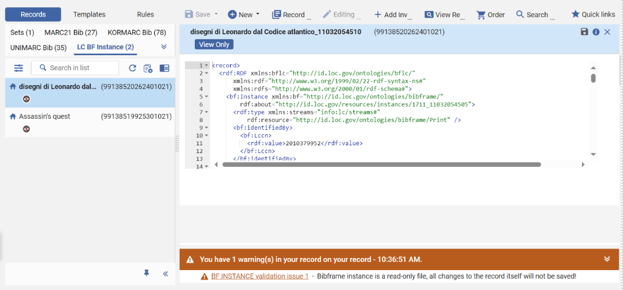Pin the records side panel
This screenshot has height=290, width=623.
click(x=147, y=273)
